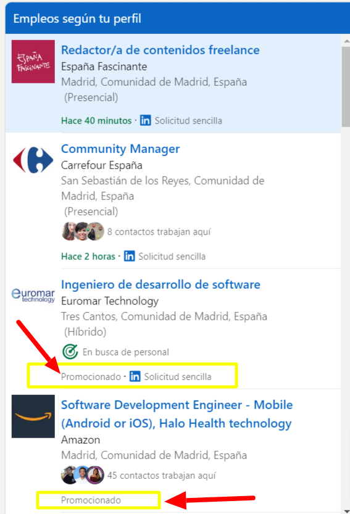Select Carrefour España company name

102,165
